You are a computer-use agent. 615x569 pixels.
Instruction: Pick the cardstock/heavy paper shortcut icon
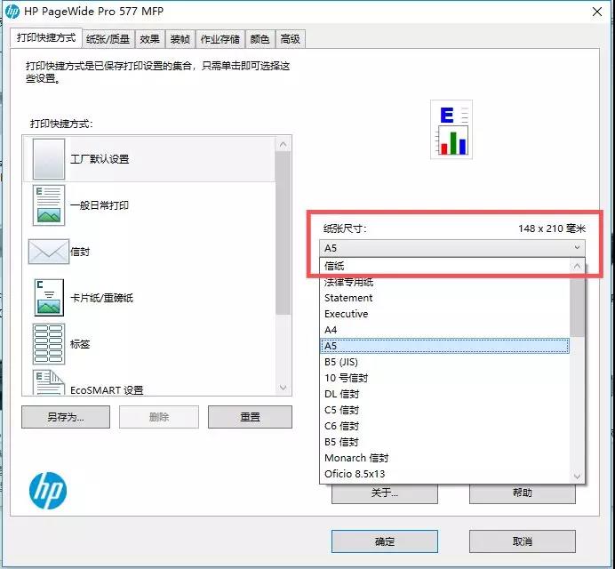click(49, 298)
